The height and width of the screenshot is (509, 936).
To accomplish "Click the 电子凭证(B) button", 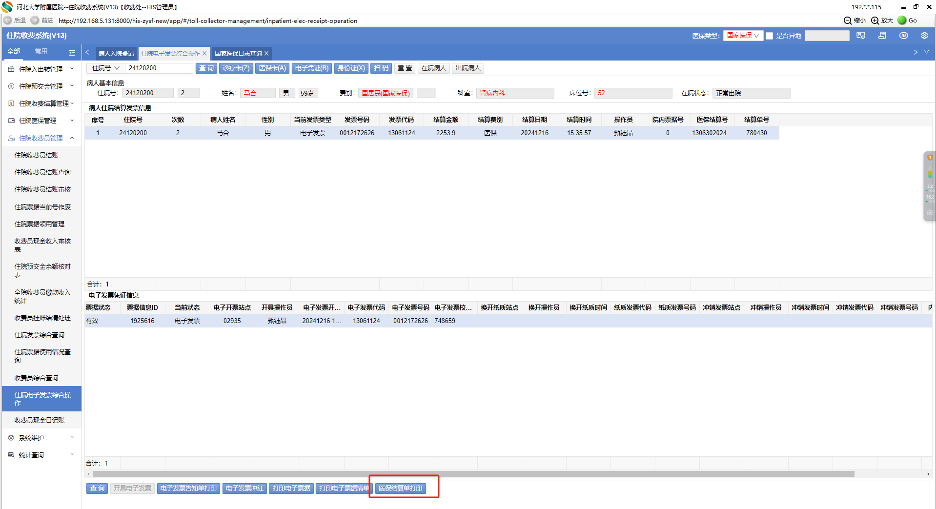I will (312, 68).
